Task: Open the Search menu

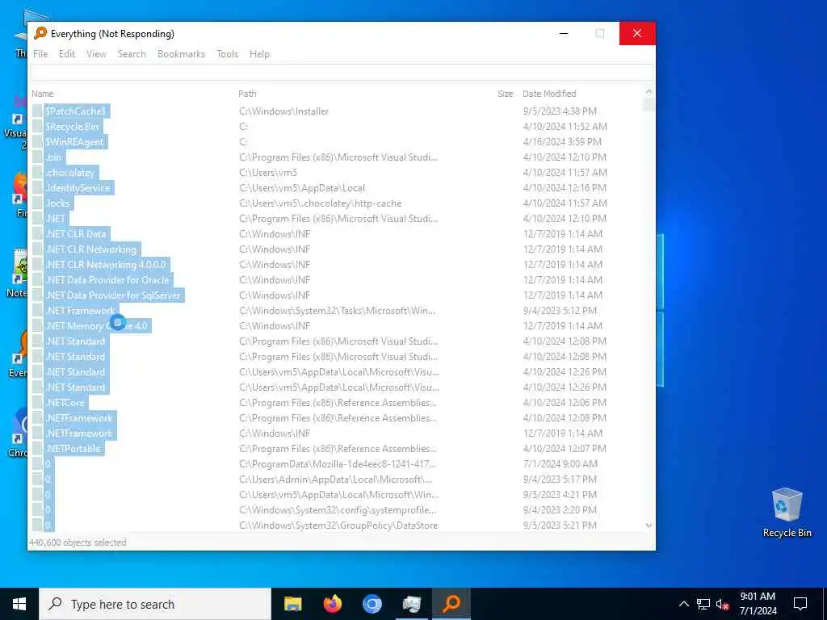Action: click(x=132, y=54)
